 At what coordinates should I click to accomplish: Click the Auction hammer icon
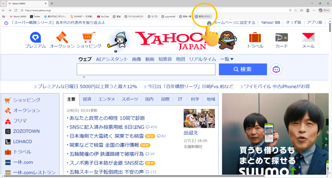click(x=62, y=38)
